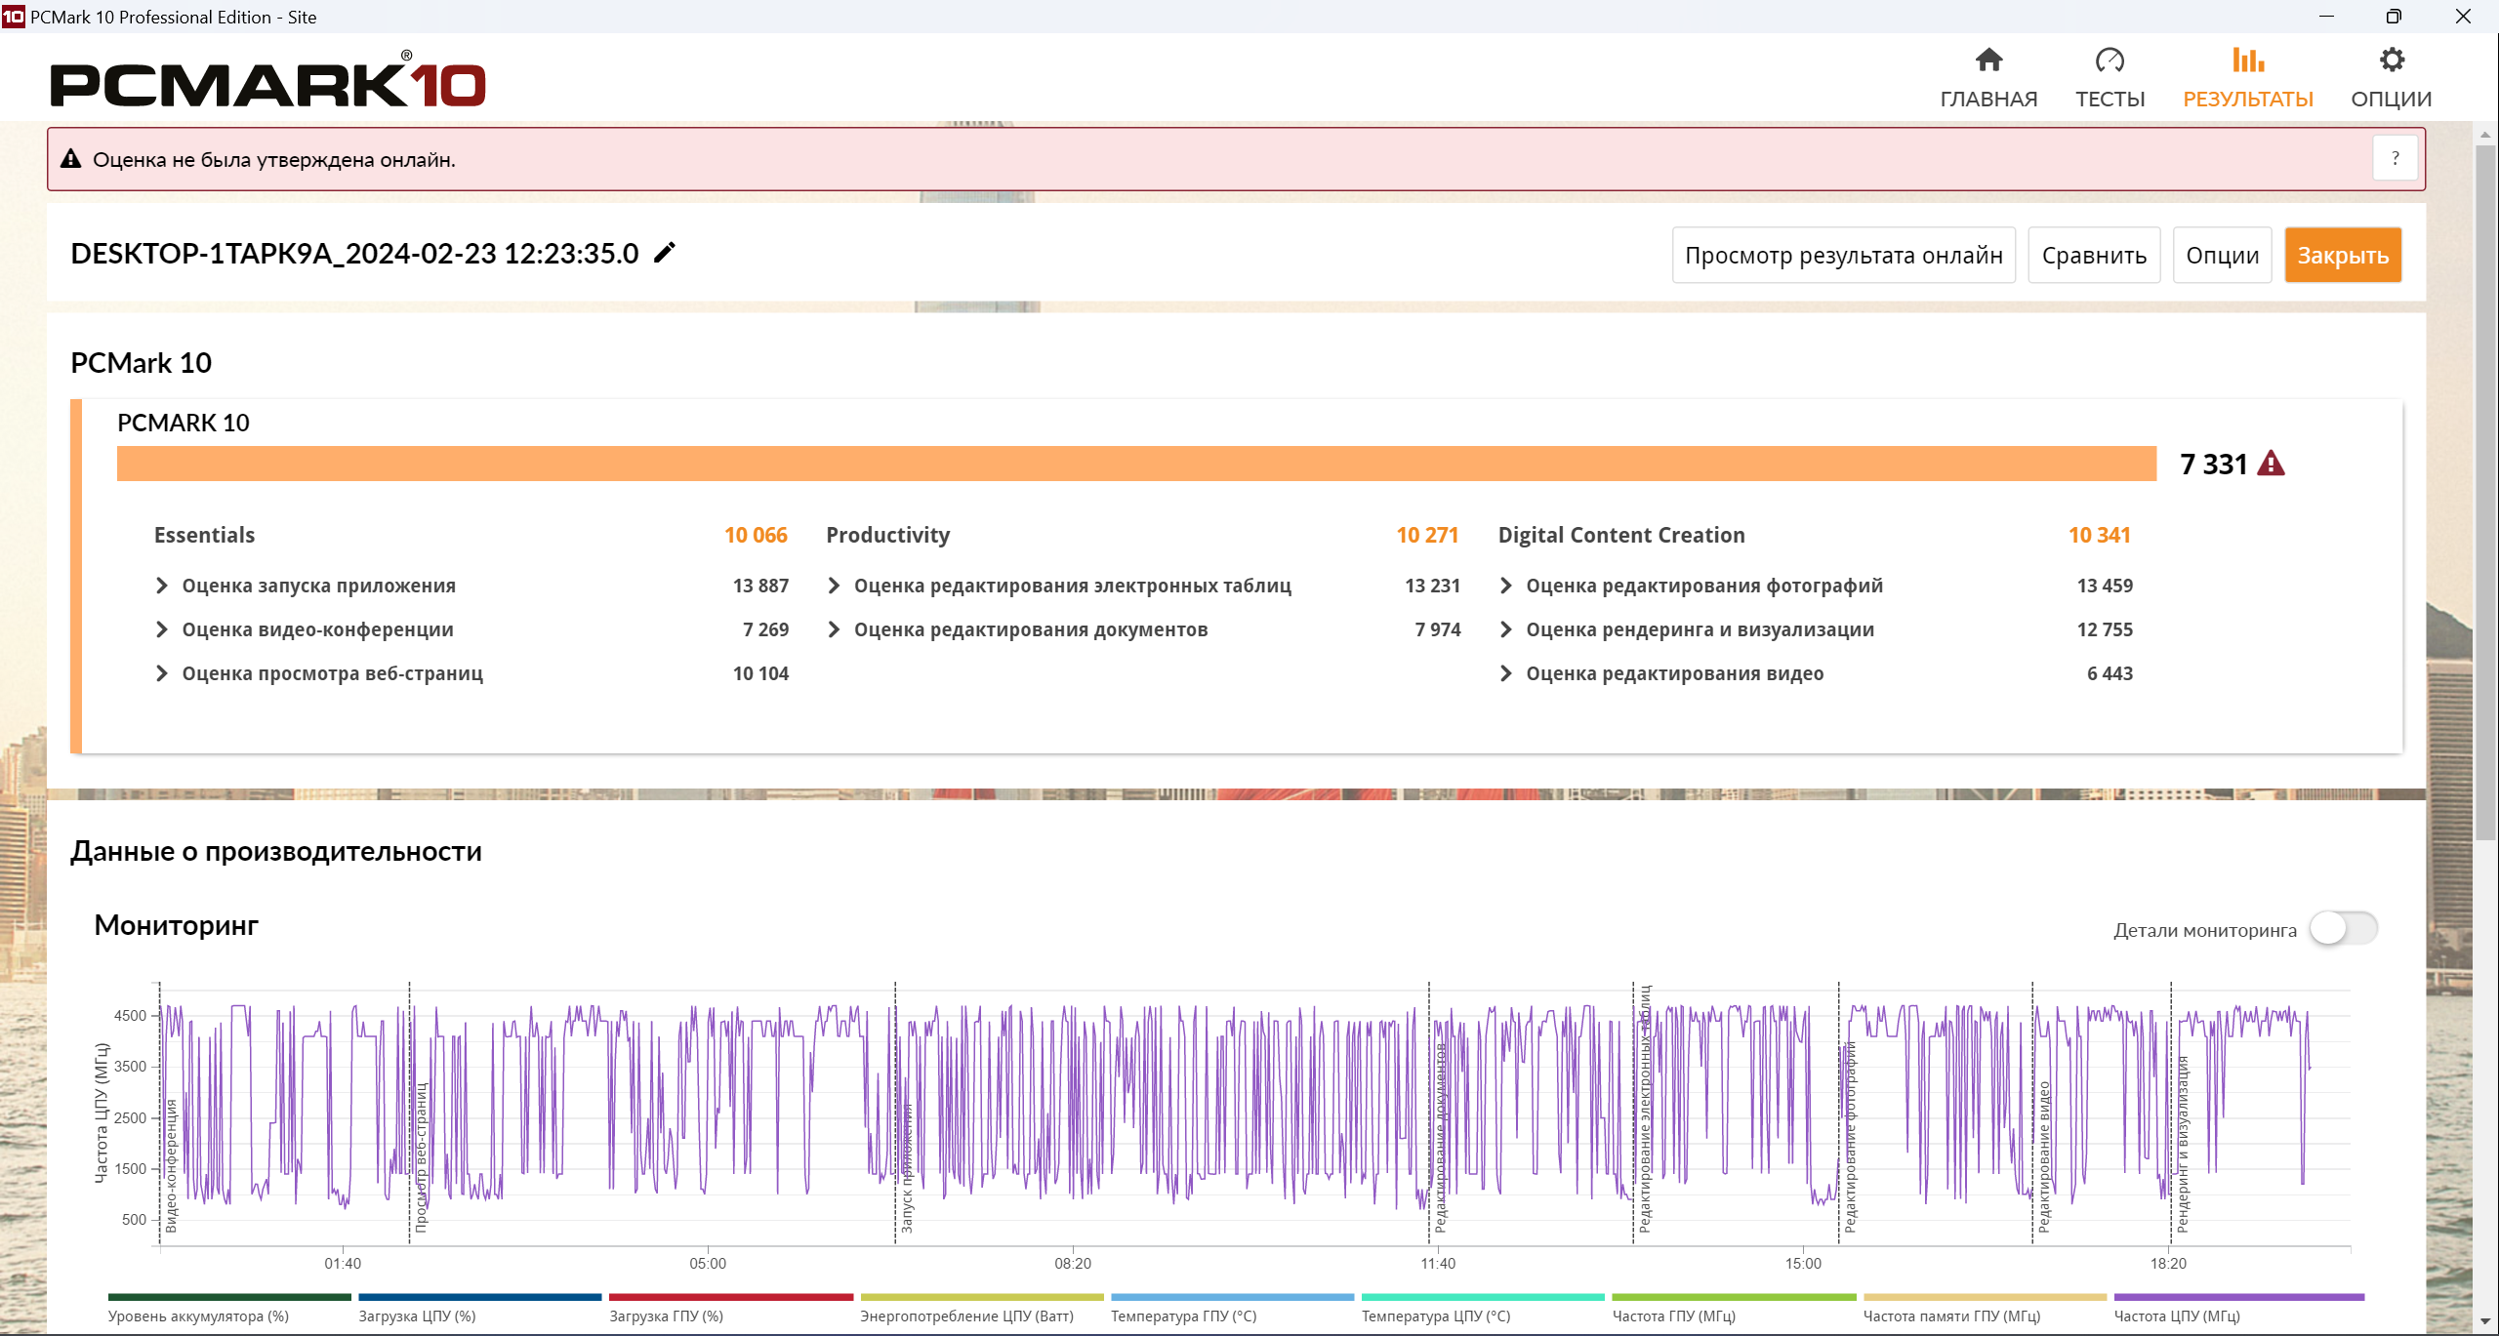Image resolution: width=2499 pixels, height=1336 pixels.
Task: Click the result name DESKTOP-1TAPK9A_2024-02-23 12:23:35.0
Action: [354, 254]
